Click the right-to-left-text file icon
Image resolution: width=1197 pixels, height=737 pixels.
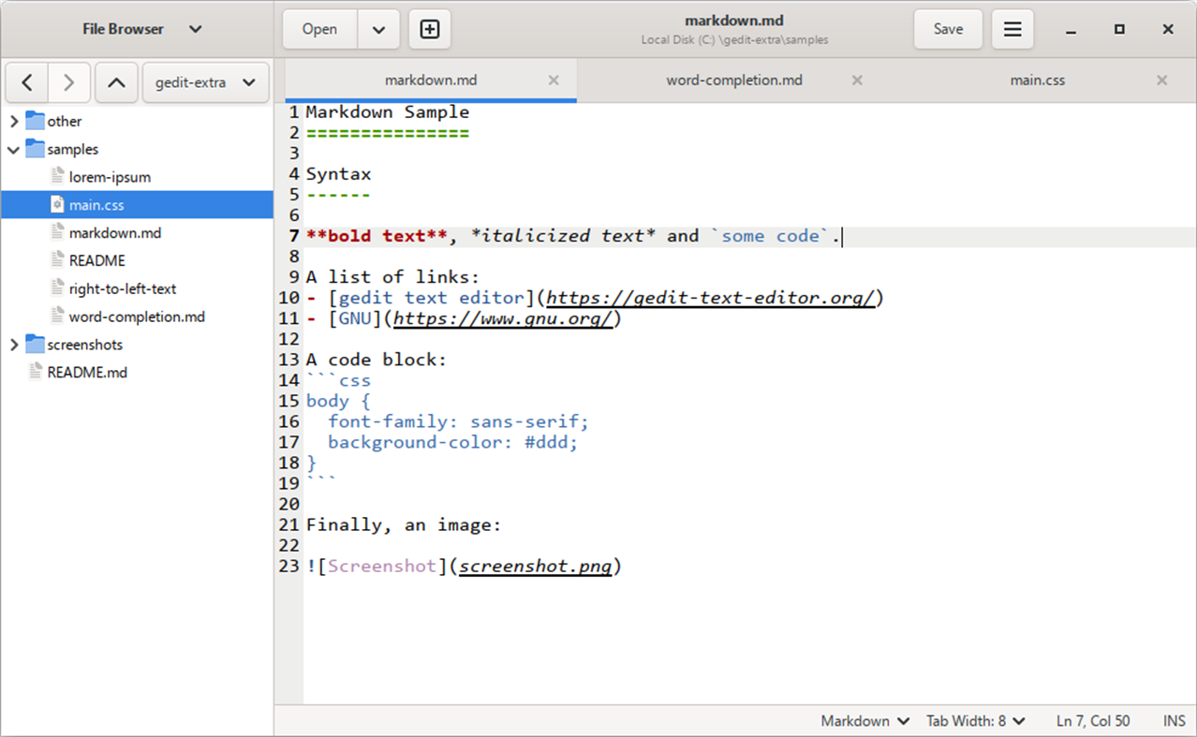point(57,288)
